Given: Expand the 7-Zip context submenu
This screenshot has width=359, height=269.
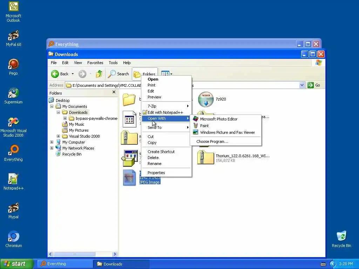Looking at the screenshot, I should point(167,106).
